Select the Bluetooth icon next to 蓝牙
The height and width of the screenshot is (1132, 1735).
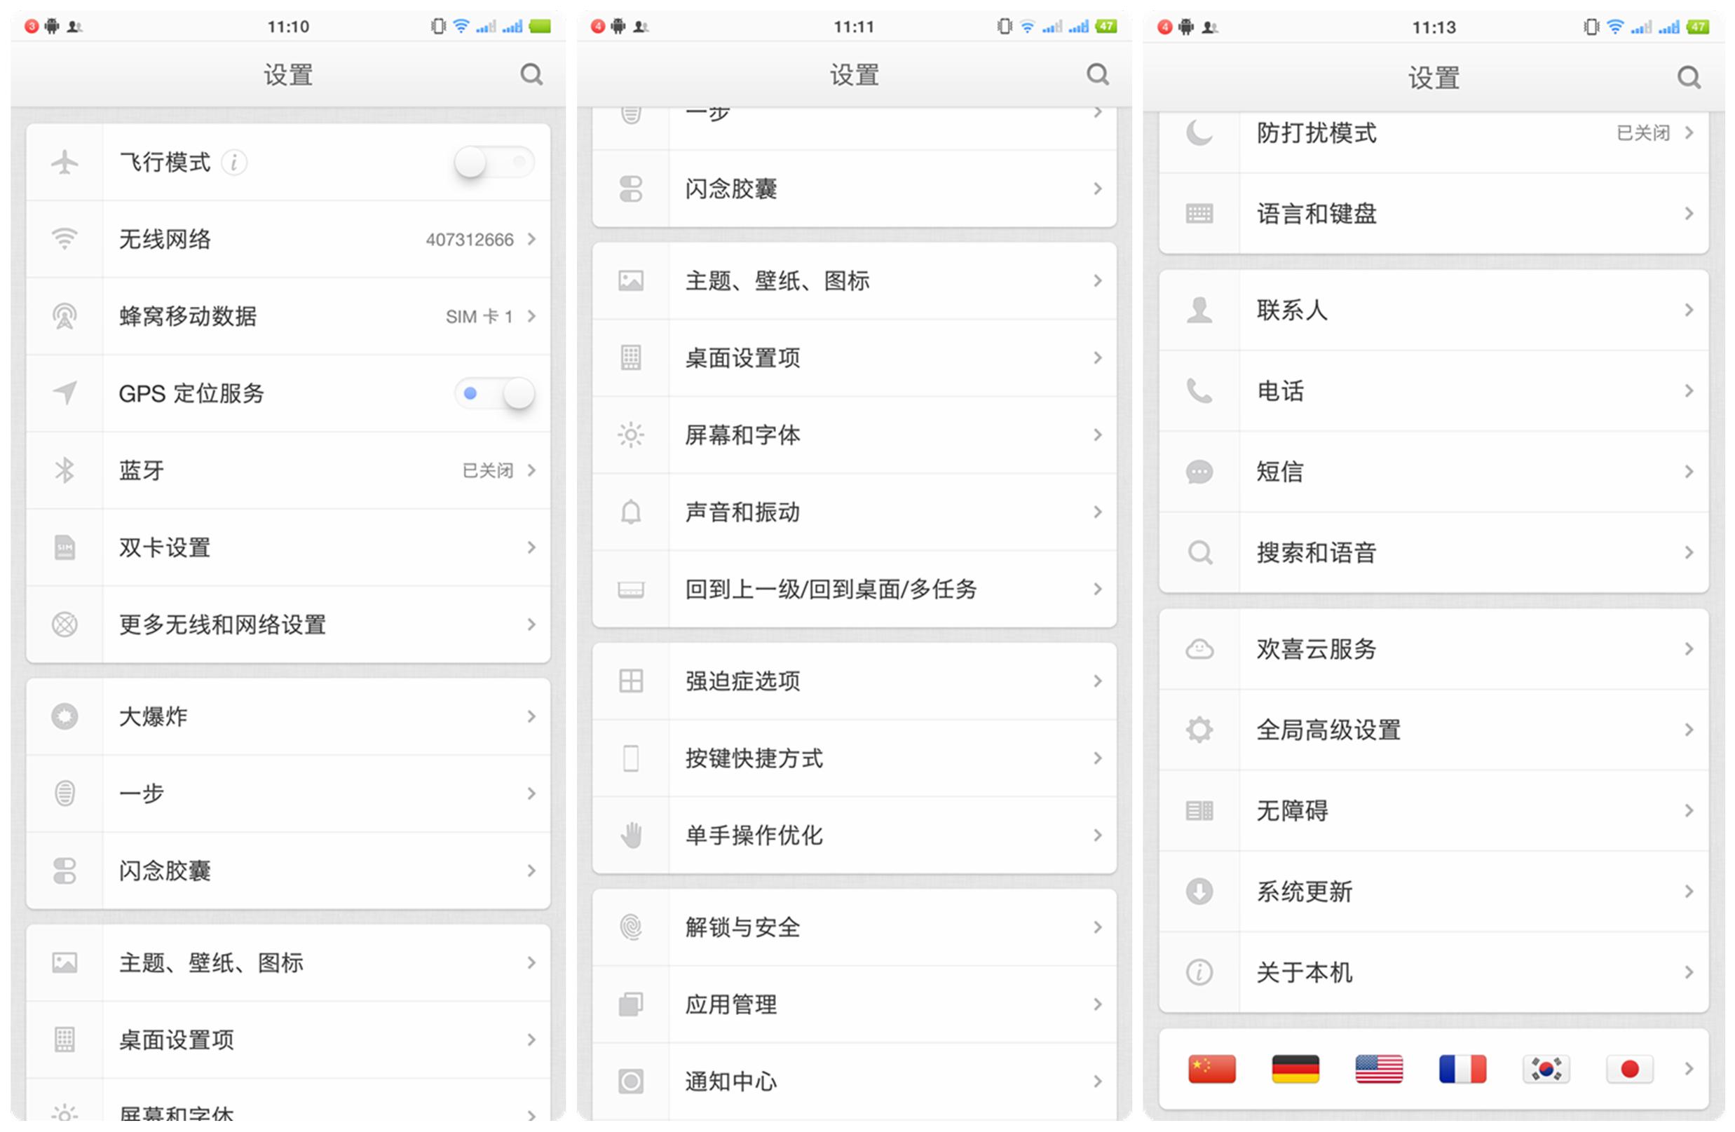click(x=66, y=470)
